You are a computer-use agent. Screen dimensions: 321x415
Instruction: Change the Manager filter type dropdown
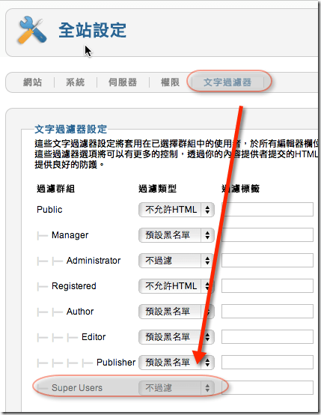pyautogui.click(x=177, y=235)
